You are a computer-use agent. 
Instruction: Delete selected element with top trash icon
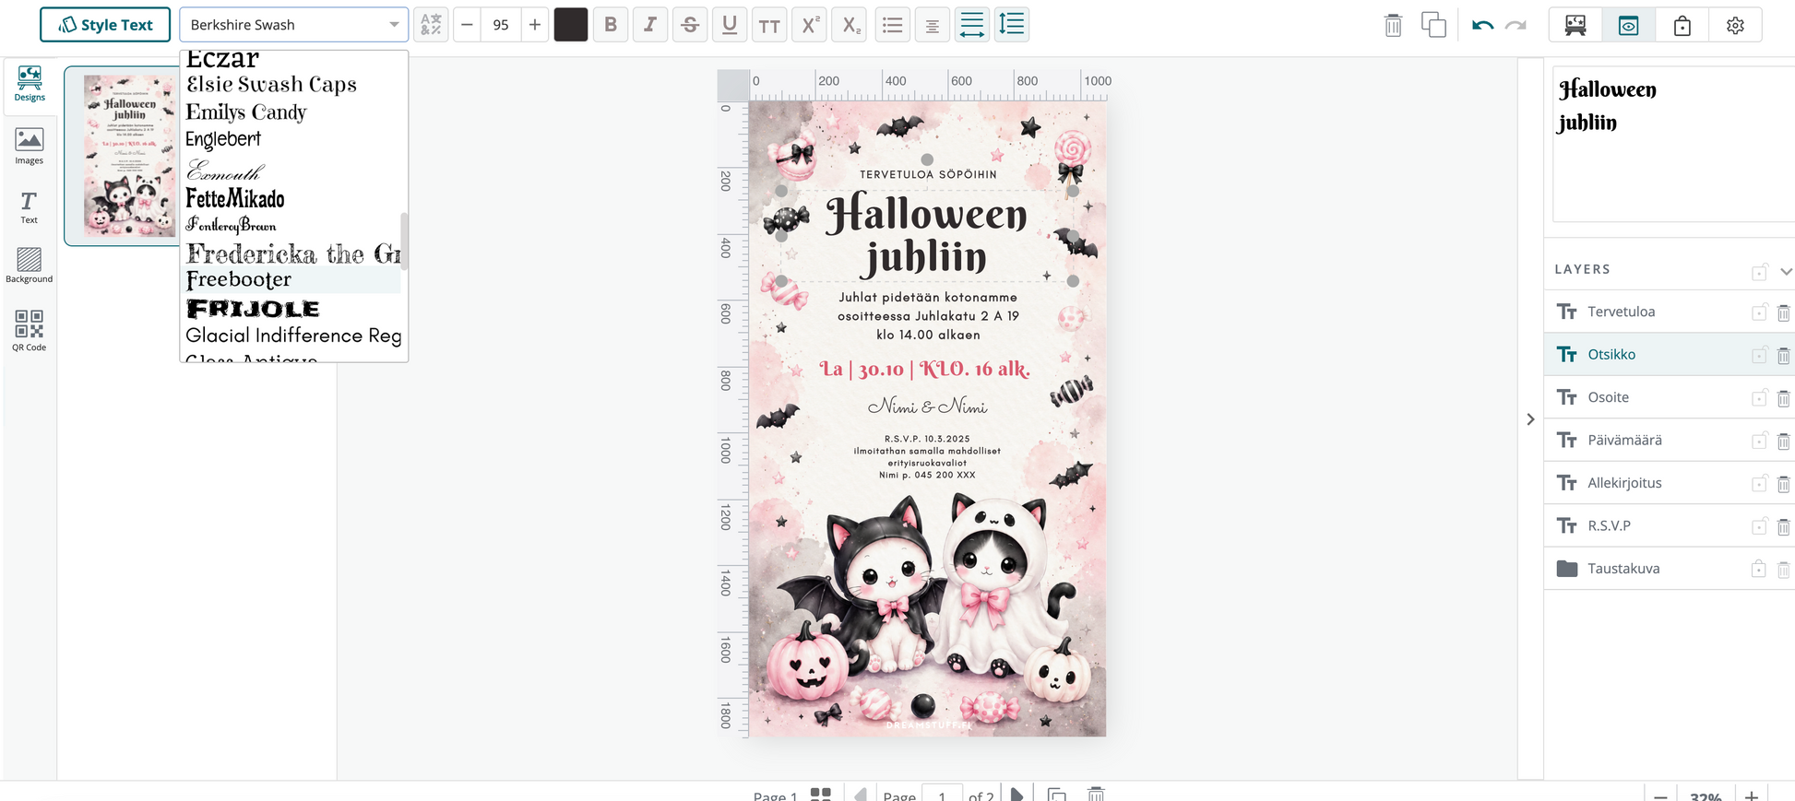tap(1393, 26)
